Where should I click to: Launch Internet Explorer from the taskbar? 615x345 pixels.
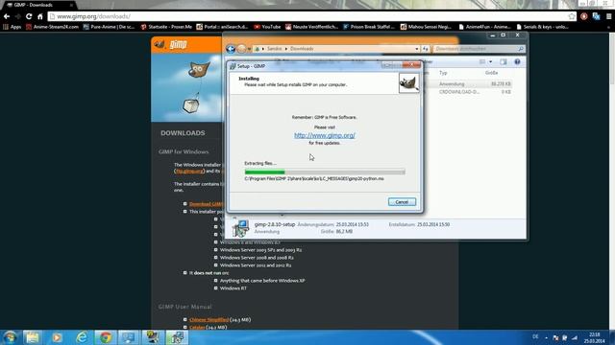(82, 337)
